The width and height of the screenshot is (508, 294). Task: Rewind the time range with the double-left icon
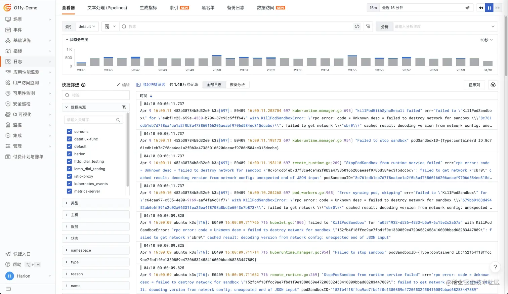(481, 8)
